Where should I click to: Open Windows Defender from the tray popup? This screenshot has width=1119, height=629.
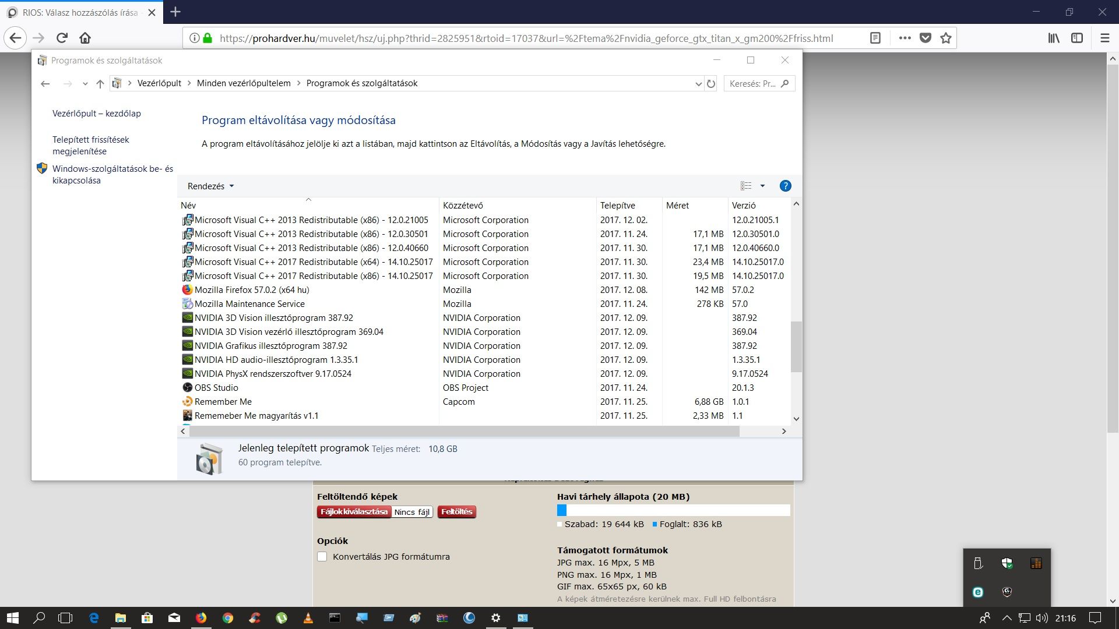[x=1007, y=563]
